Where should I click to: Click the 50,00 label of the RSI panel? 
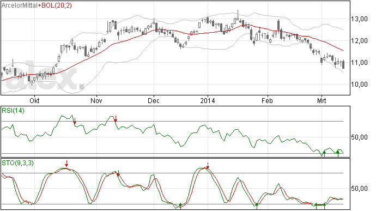359,137
